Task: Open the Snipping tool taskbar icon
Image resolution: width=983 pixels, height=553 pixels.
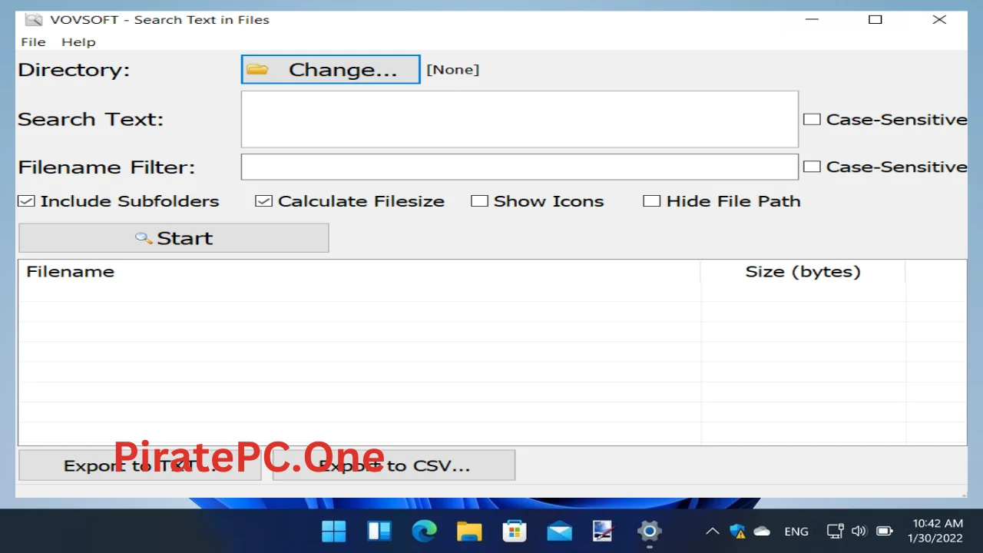Action: point(604,531)
